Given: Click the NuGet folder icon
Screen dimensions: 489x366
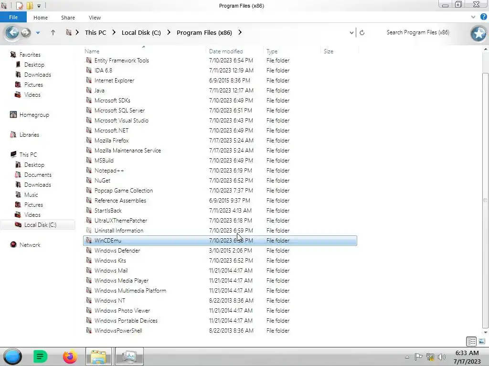Looking at the screenshot, I should [x=89, y=180].
